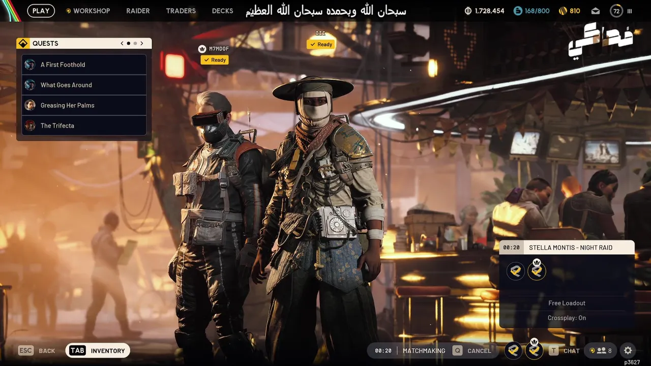Click the Greasing Her Palms trader portrait icon
The height and width of the screenshot is (366, 651).
tap(30, 105)
